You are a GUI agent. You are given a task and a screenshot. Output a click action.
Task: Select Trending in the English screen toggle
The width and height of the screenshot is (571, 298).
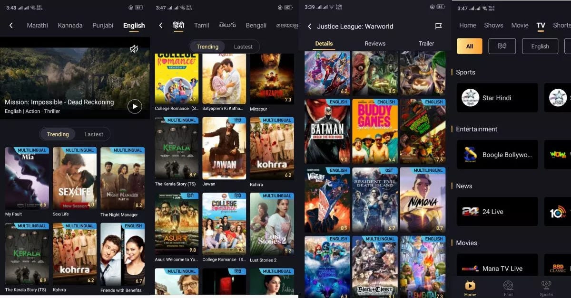pyautogui.click(x=58, y=134)
